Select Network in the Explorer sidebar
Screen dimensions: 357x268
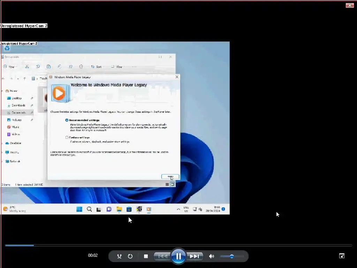pyautogui.click(x=13, y=161)
